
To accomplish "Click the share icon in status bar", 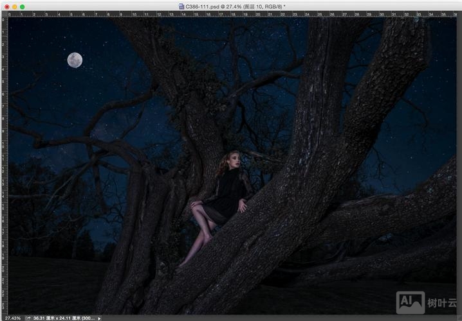I will click(28, 318).
